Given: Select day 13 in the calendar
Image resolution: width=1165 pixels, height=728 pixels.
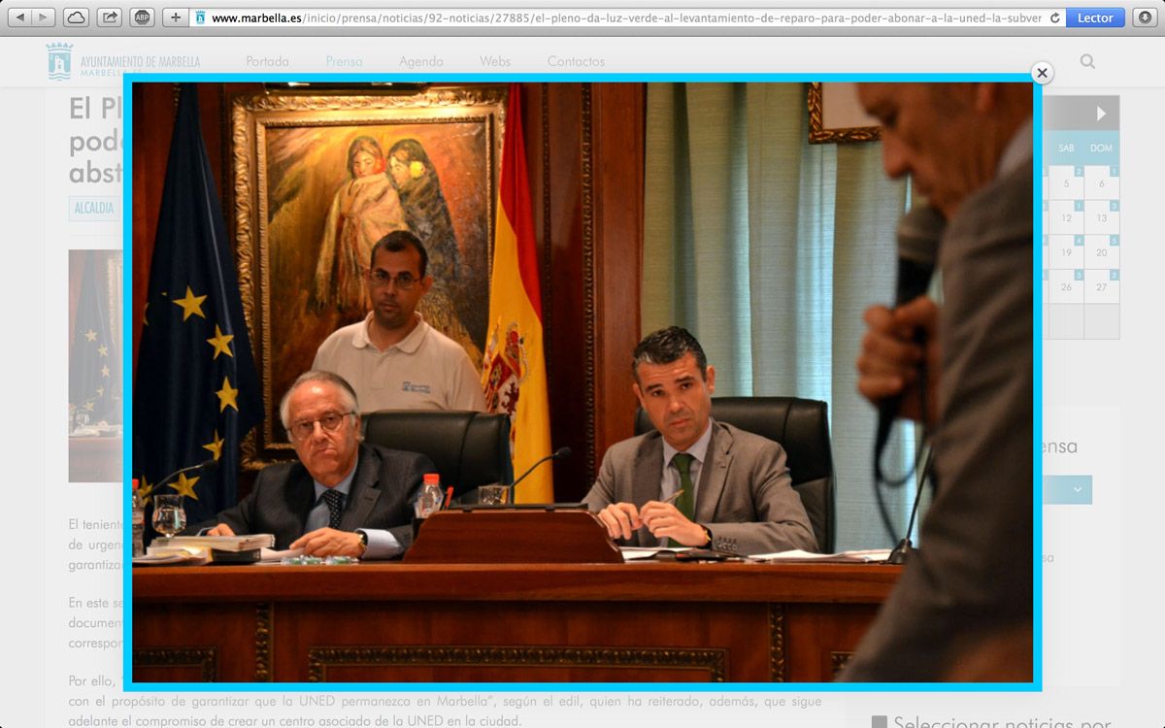Looking at the screenshot, I should pyautogui.click(x=1101, y=217).
